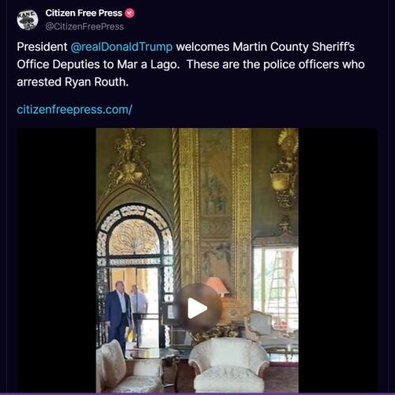Click the text "Martin County Sheriff's"
This screenshot has height=395, width=395.
tap(294, 47)
